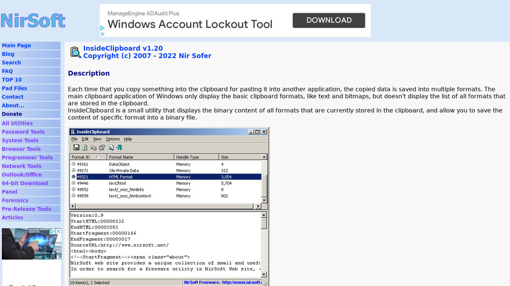
Task: Open the 64-bit Download sidebar link
Action: (x=25, y=184)
